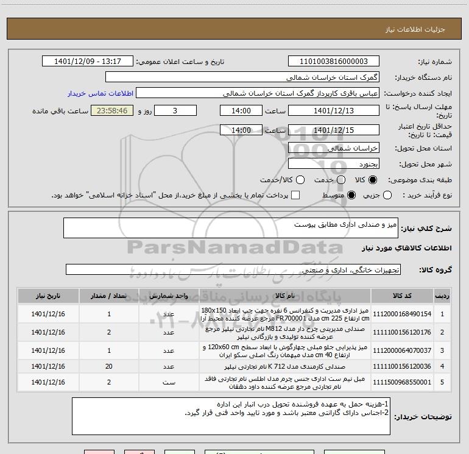469x454 pixels.
Task: Click the general description box میز و صندلی اداری
Action: click(231, 228)
